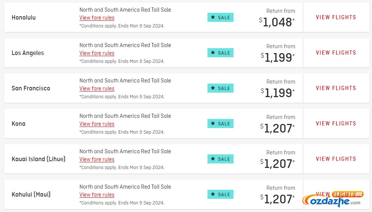
Task: Open View fare rules for Los Angeles
Action: pyautogui.click(x=97, y=53)
